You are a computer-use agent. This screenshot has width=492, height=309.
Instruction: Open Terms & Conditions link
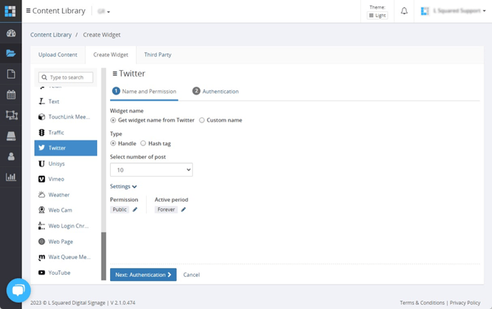422,303
